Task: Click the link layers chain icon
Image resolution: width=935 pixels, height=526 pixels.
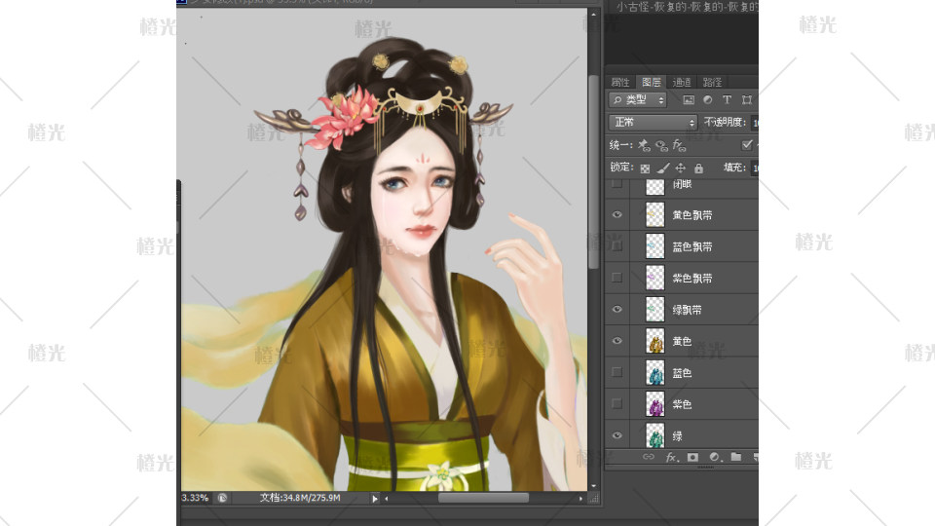Action: [649, 456]
